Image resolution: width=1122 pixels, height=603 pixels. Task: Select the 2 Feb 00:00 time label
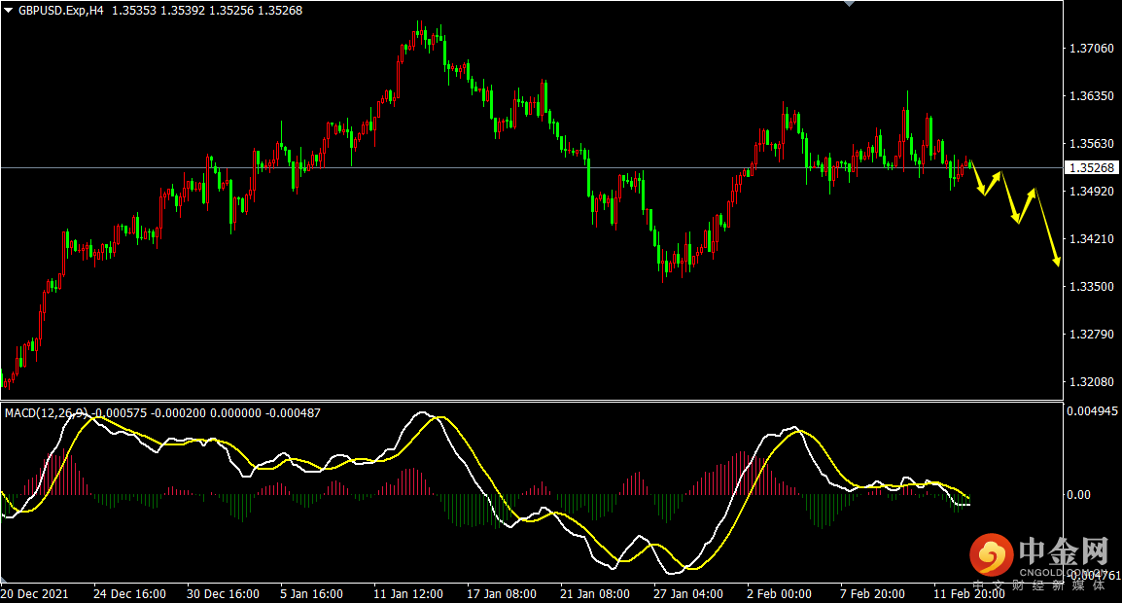(x=779, y=593)
